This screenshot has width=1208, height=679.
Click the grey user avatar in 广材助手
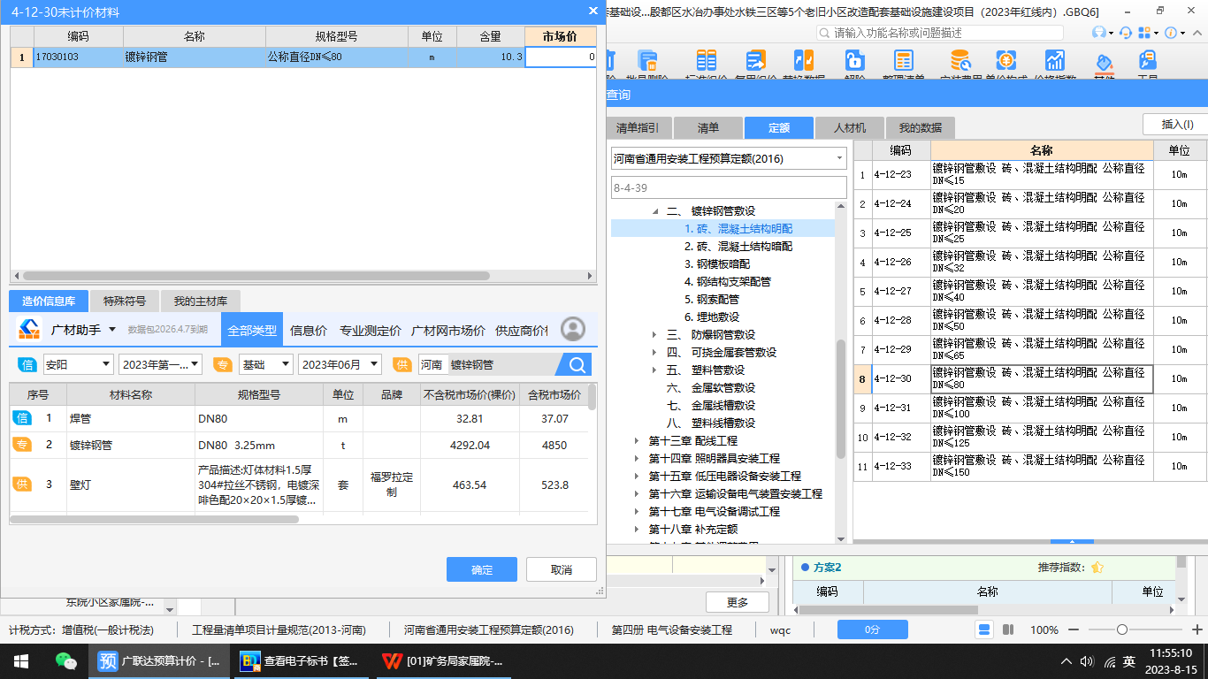573,330
